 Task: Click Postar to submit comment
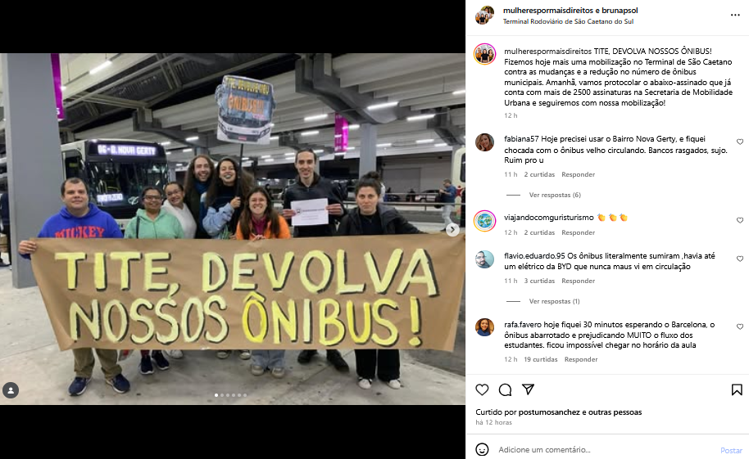click(731, 451)
